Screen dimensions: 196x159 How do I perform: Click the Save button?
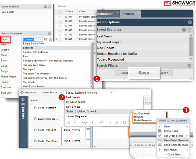pyautogui.click(x=144, y=73)
